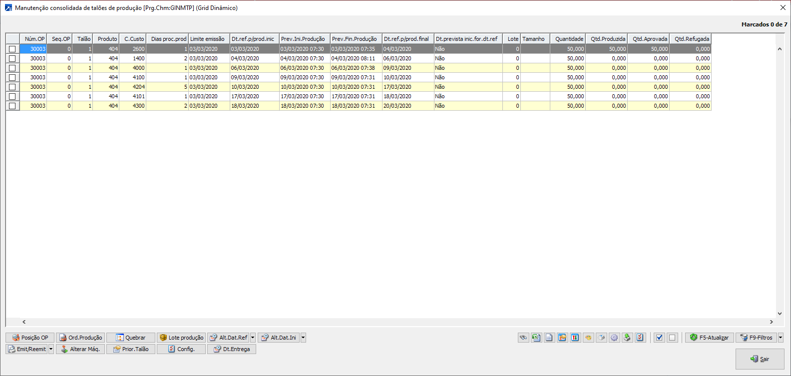Select cell '04/03/2020 08:11'
The image size is (791, 376).
click(x=356, y=58)
